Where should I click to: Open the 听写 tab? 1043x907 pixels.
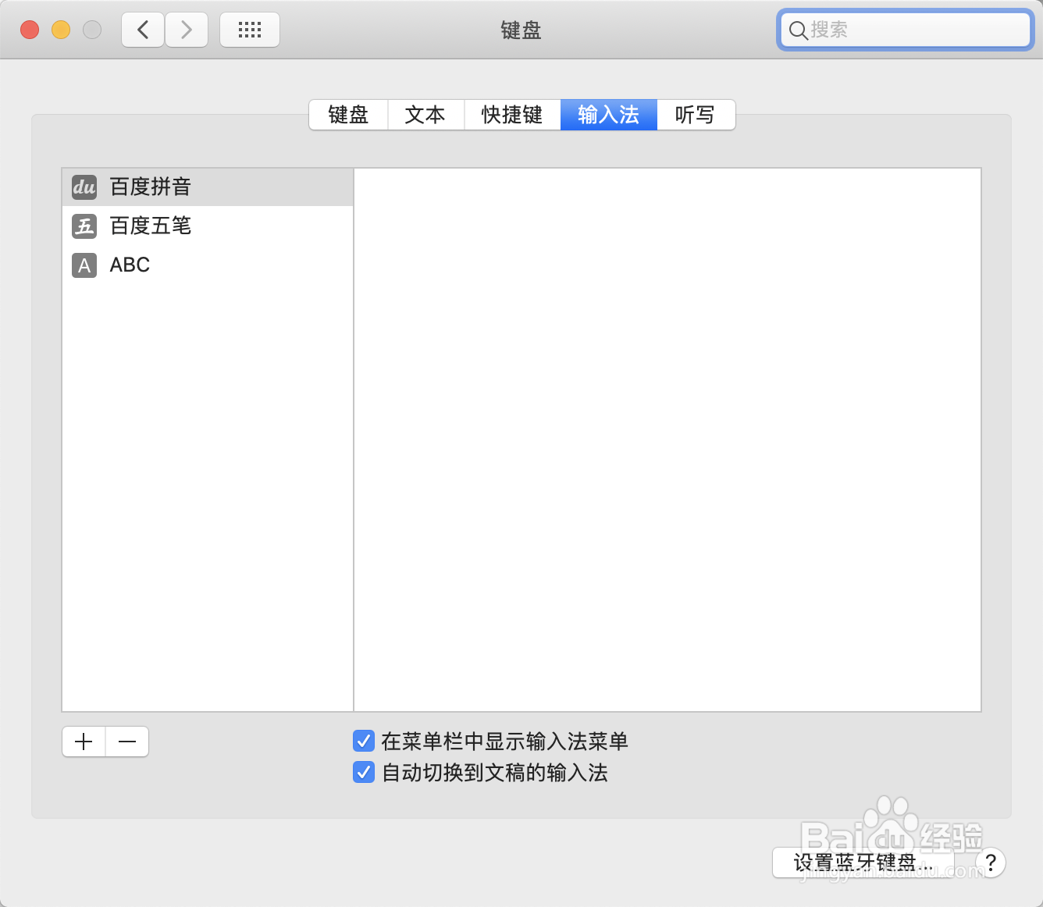click(x=696, y=115)
